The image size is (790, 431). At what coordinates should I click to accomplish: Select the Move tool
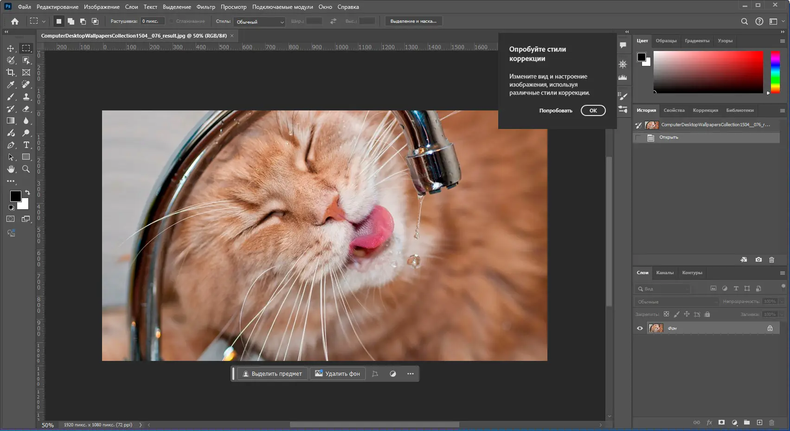coord(11,48)
